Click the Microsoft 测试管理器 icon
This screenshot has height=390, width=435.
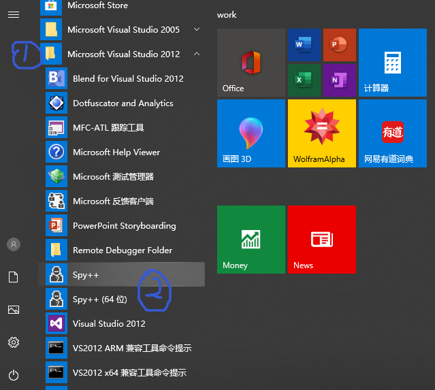pyautogui.click(x=57, y=176)
